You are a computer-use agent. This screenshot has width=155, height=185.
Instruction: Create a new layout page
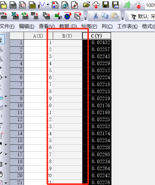click(55, 5)
